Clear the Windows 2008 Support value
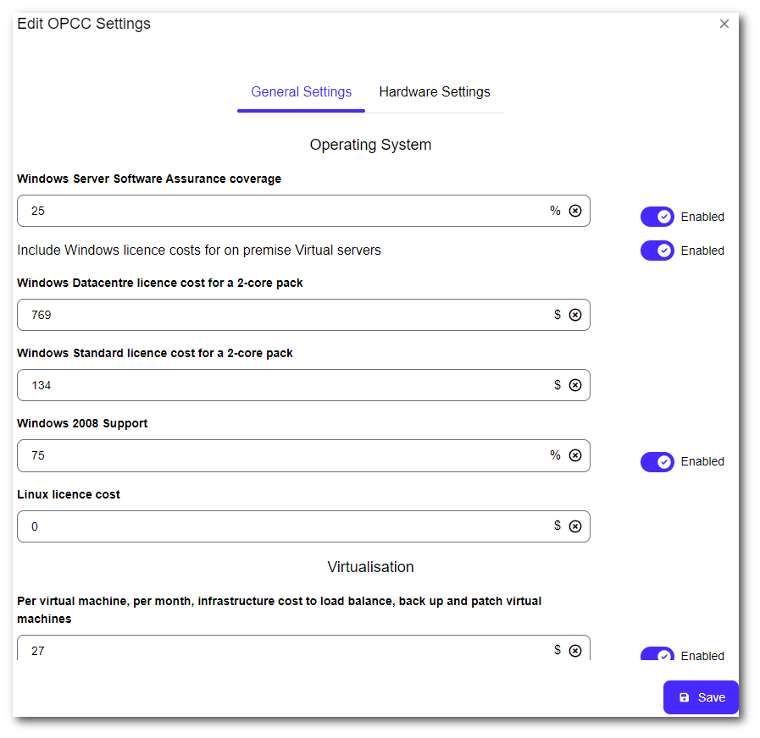 (575, 455)
